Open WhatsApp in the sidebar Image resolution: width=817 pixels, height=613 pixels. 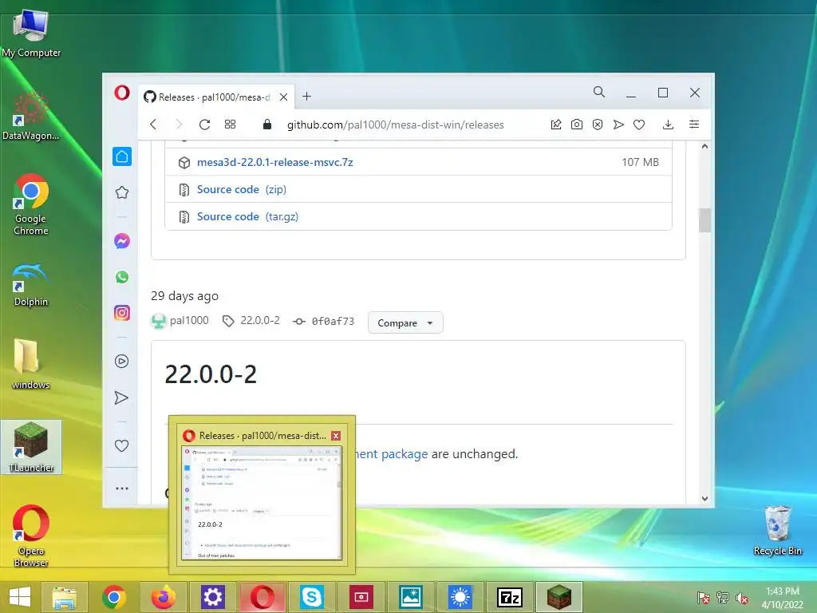(122, 277)
